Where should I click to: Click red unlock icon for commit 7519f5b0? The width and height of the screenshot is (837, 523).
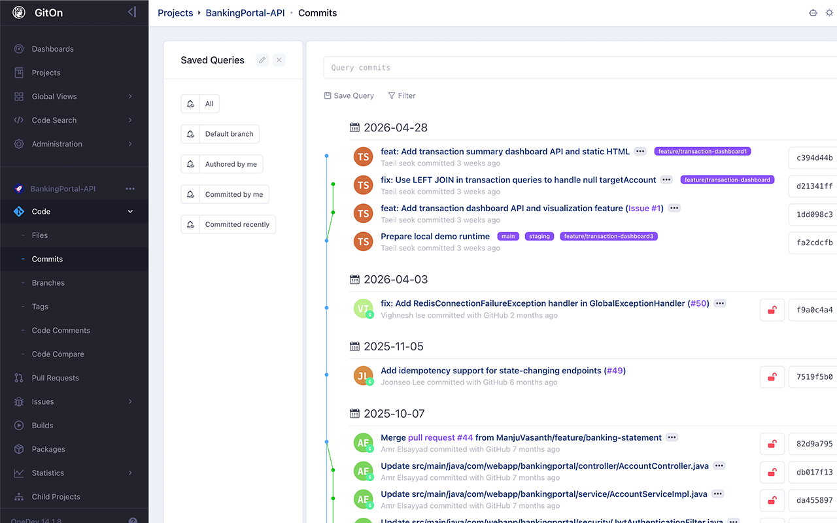click(772, 377)
